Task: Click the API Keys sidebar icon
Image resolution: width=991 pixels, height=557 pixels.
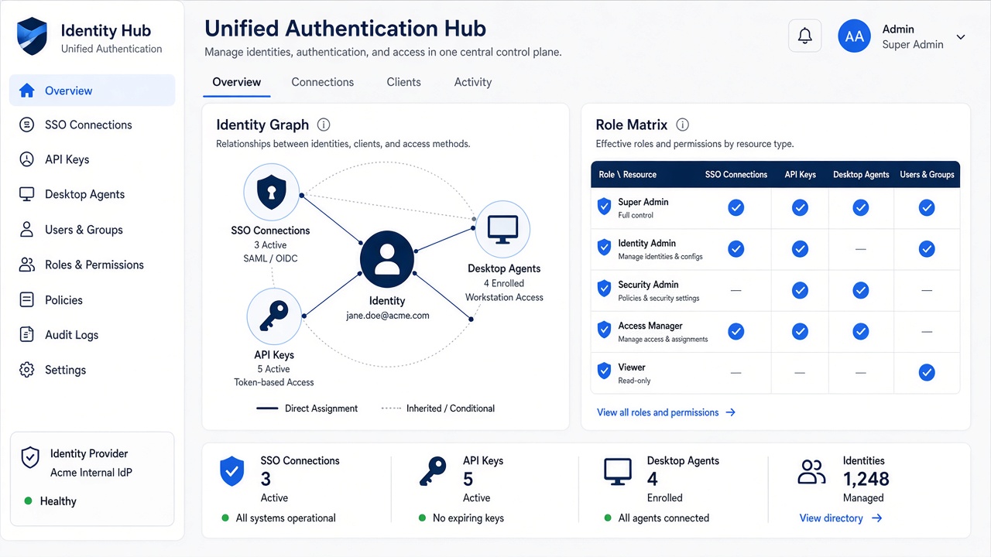Action: 27,159
